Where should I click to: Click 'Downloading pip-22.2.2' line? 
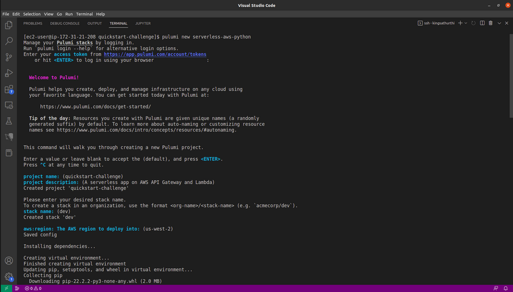95,281
